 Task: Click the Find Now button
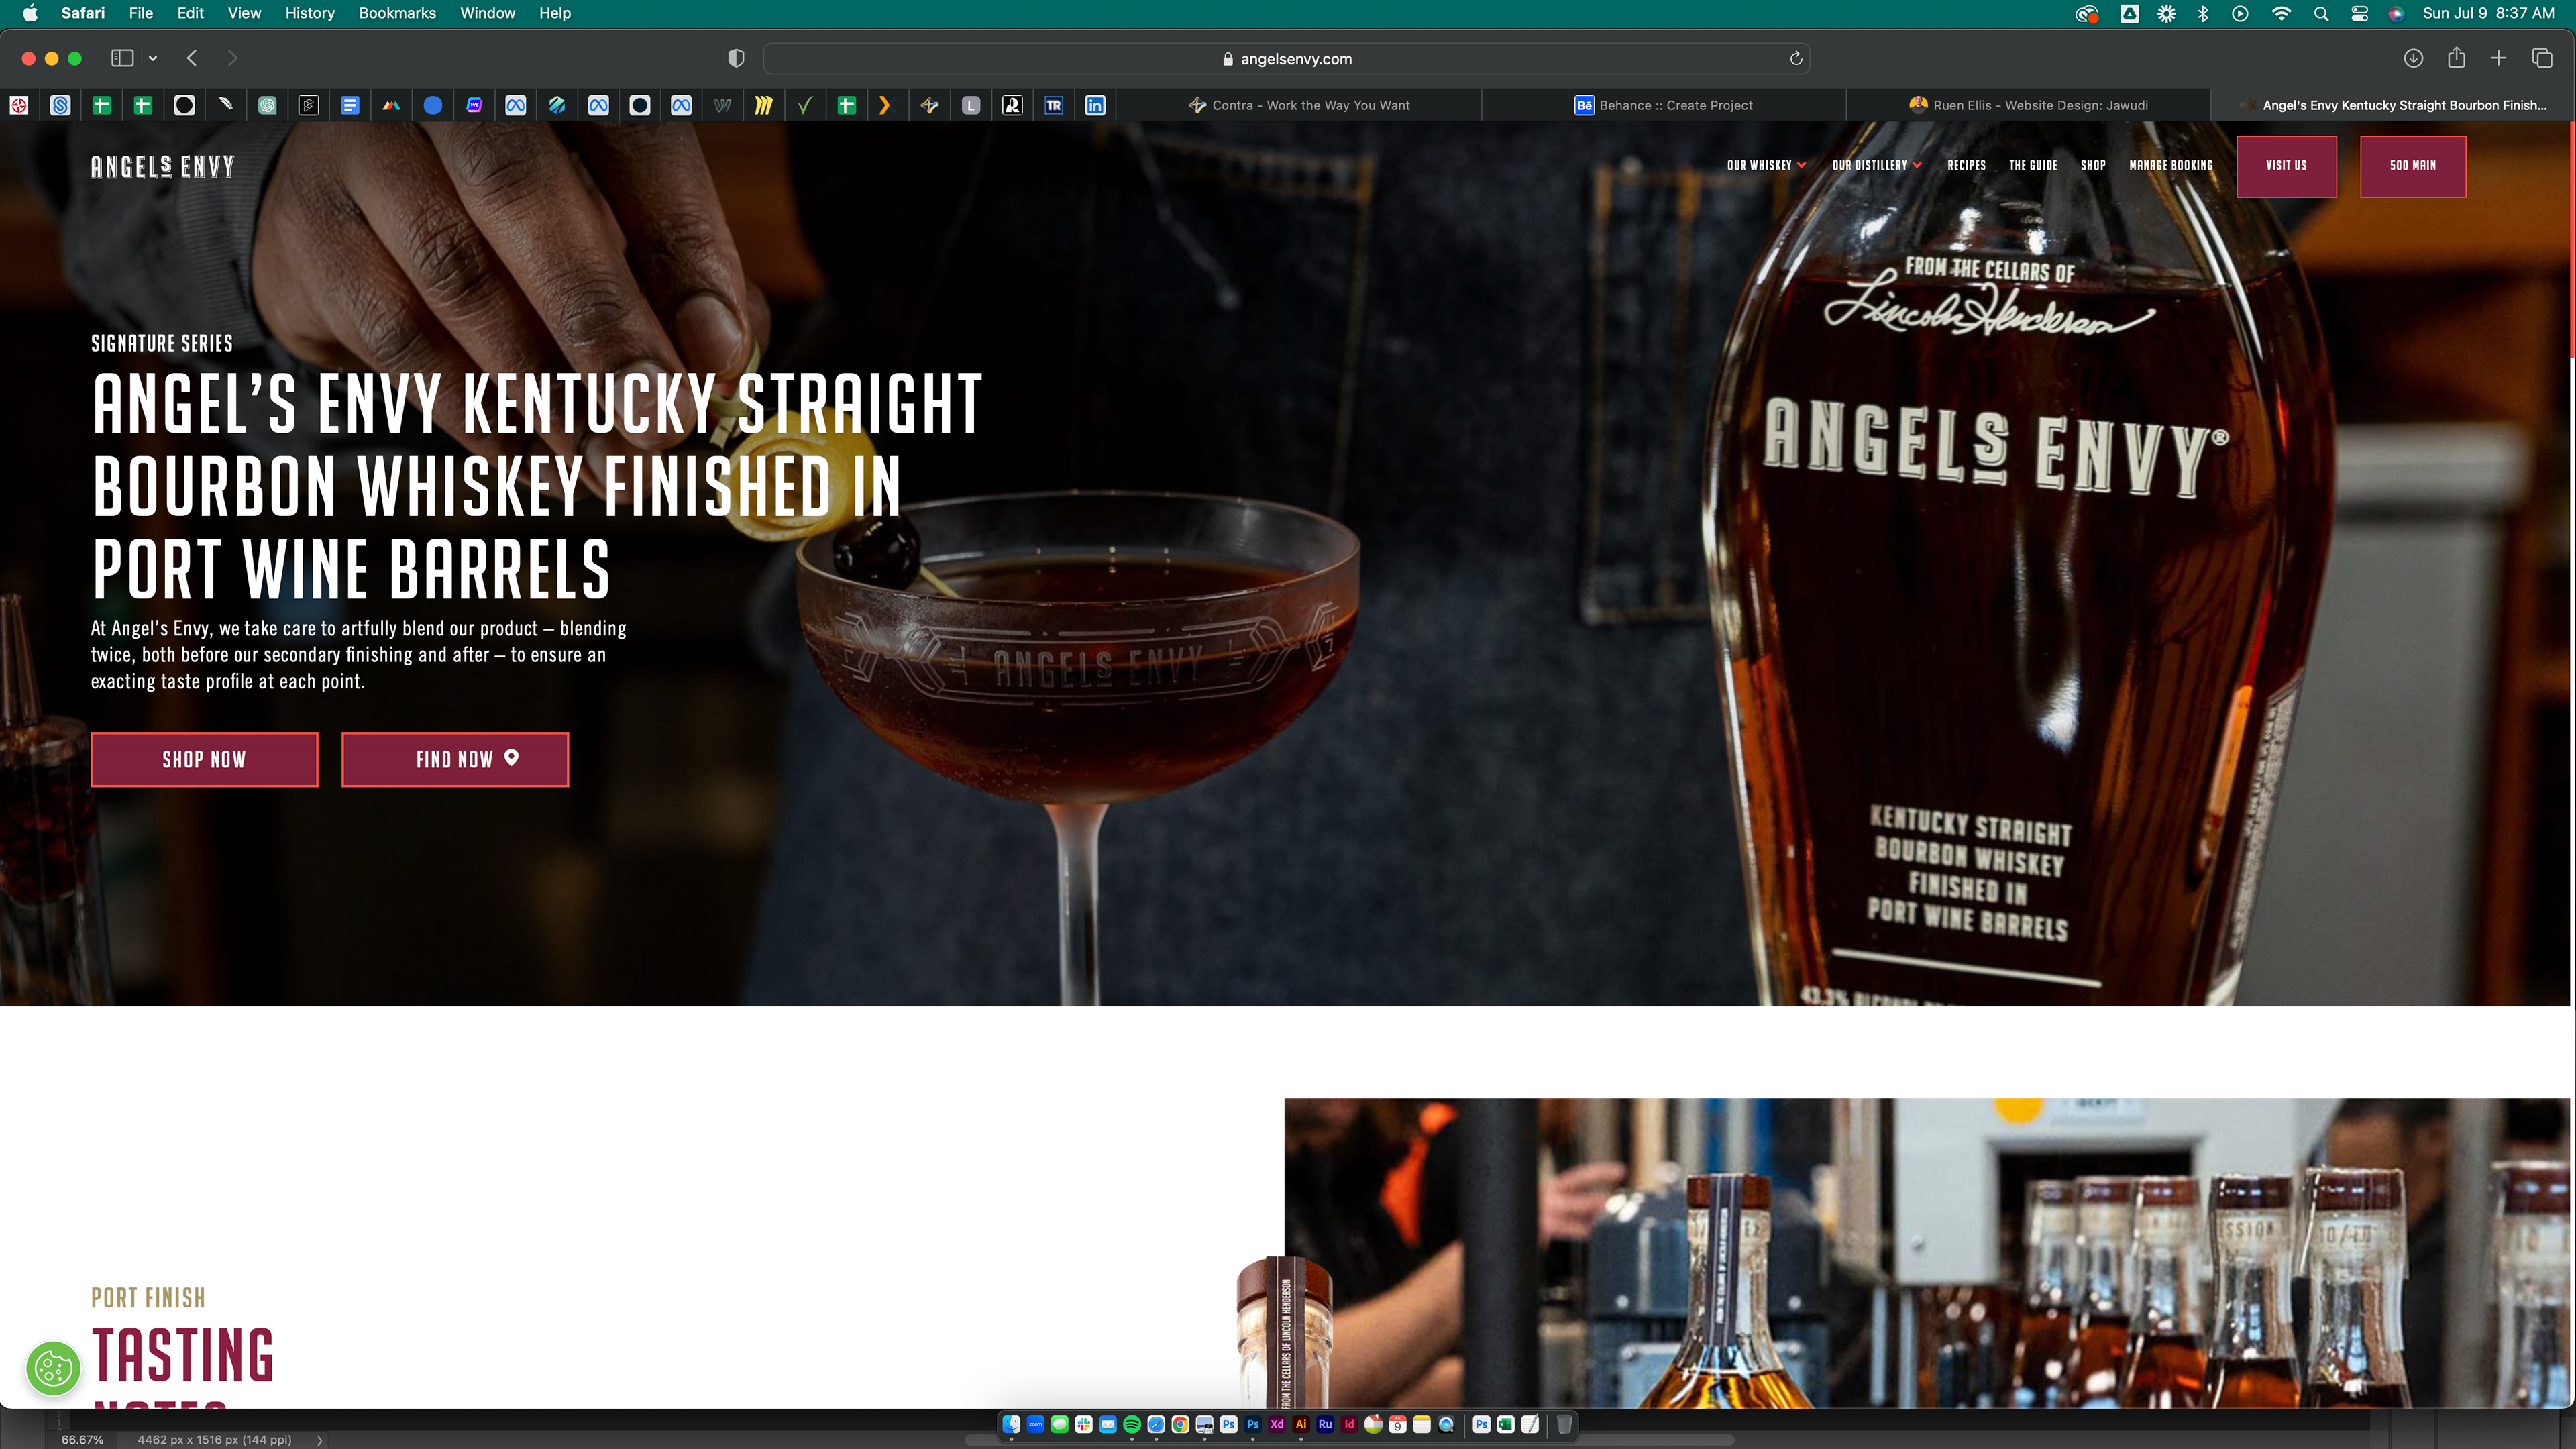(455, 759)
